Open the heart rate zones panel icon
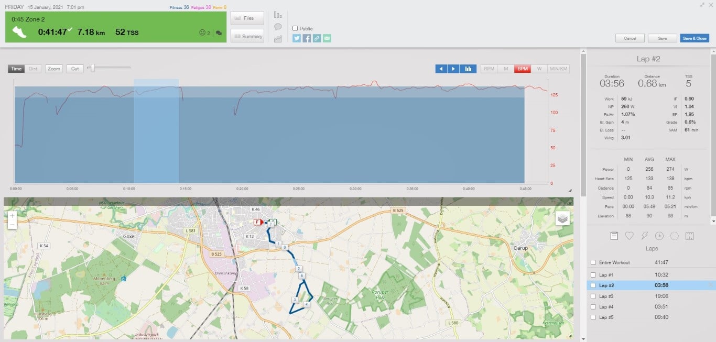 [x=630, y=236]
